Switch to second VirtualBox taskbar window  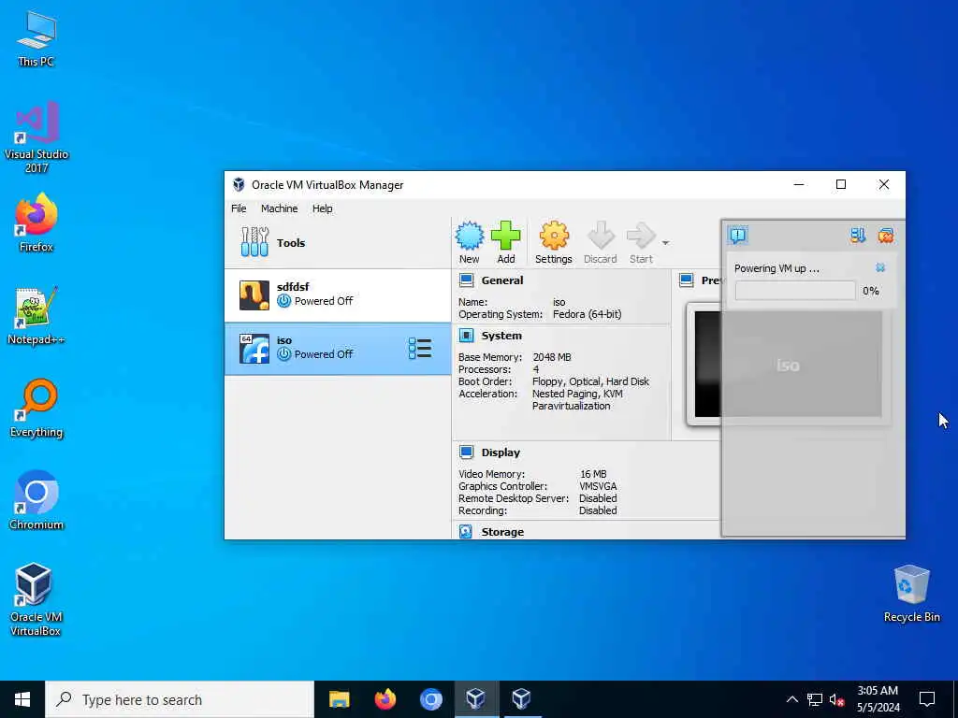522,699
